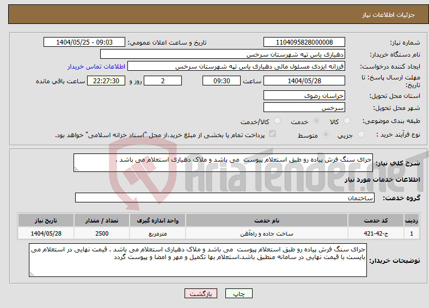Click the شرح کلی نیاز description textarea
Image resolution: width=429 pixels, height=308 pixels.
(x=223, y=163)
